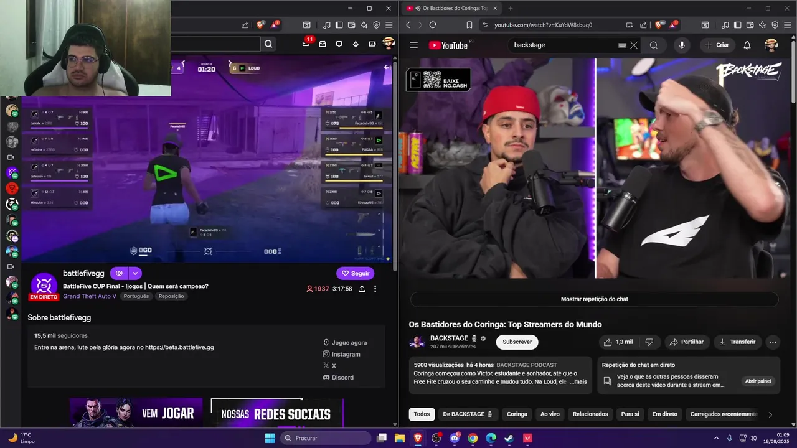Subscribe to BACKSTAGE with Subscrever
This screenshot has height=448, width=797.
click(x=517, y=342)
